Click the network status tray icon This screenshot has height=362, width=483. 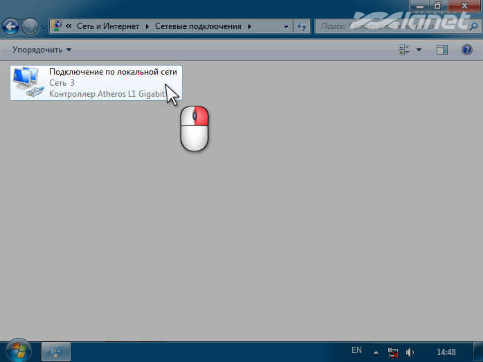point(393,352)
